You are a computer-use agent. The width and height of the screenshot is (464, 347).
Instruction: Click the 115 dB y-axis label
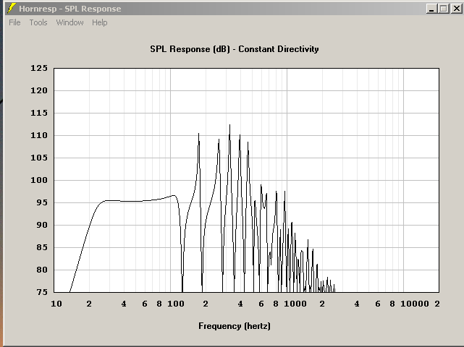(39, 113)
